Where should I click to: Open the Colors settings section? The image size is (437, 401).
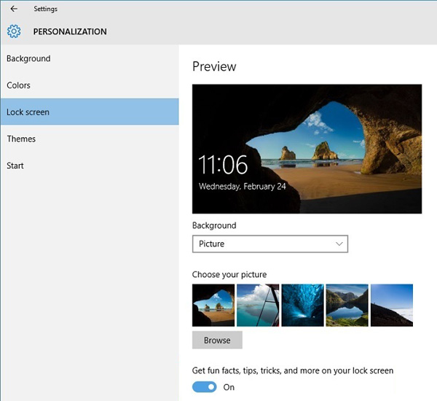pyautogui.click(x=90, y=85)
